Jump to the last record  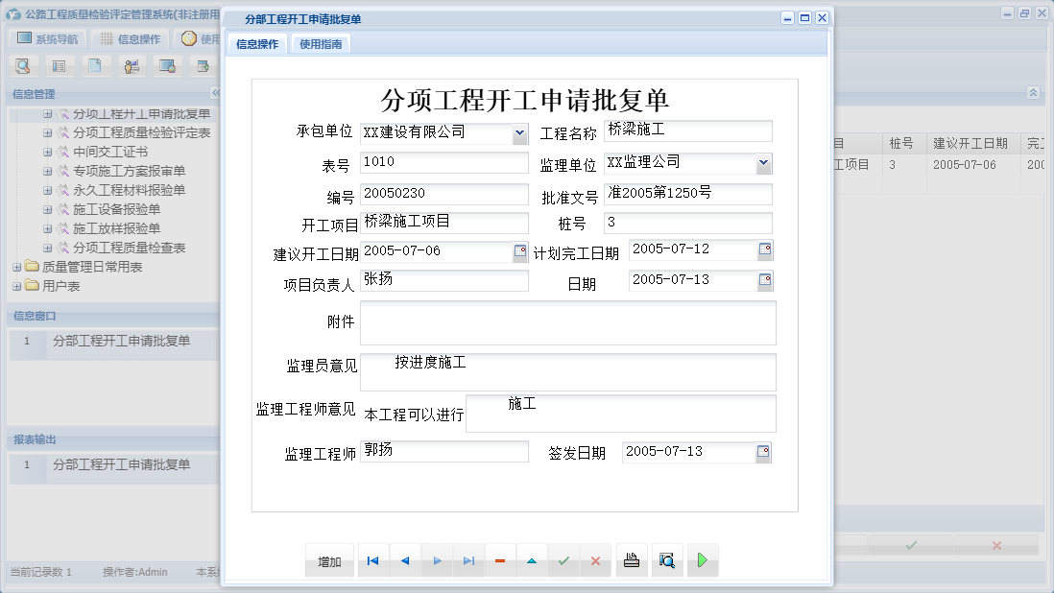pyautogui.click(x=468, y=561)
